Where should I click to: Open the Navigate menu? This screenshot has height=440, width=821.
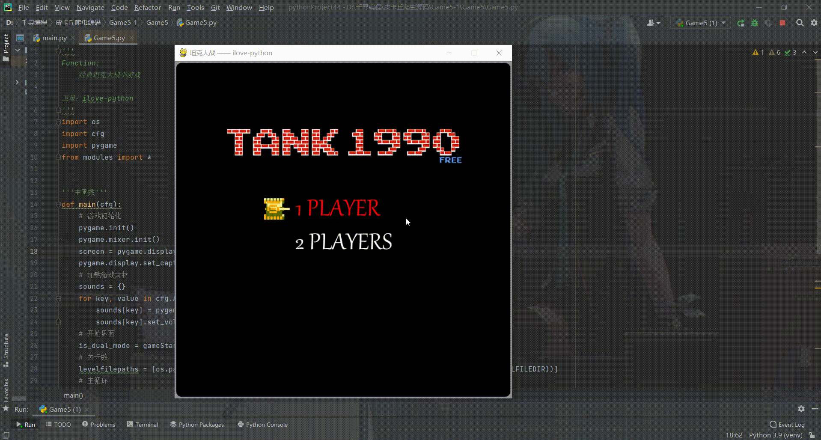coord(90,7)
